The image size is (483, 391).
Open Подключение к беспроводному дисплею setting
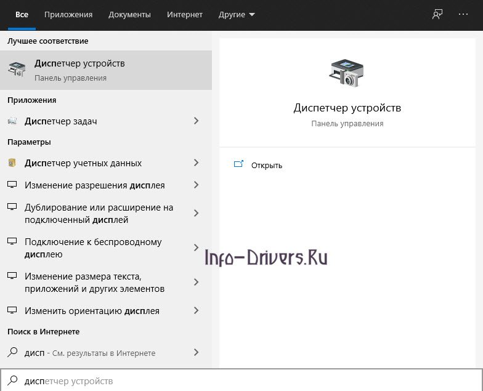tap(92, 248)
